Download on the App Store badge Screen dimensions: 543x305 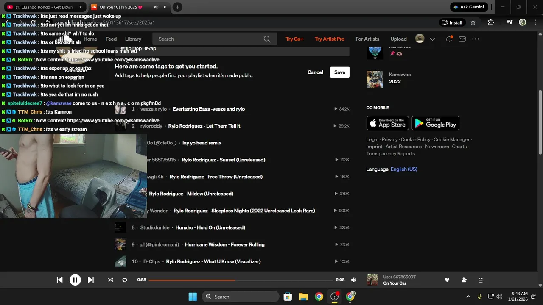click(388, 123)
